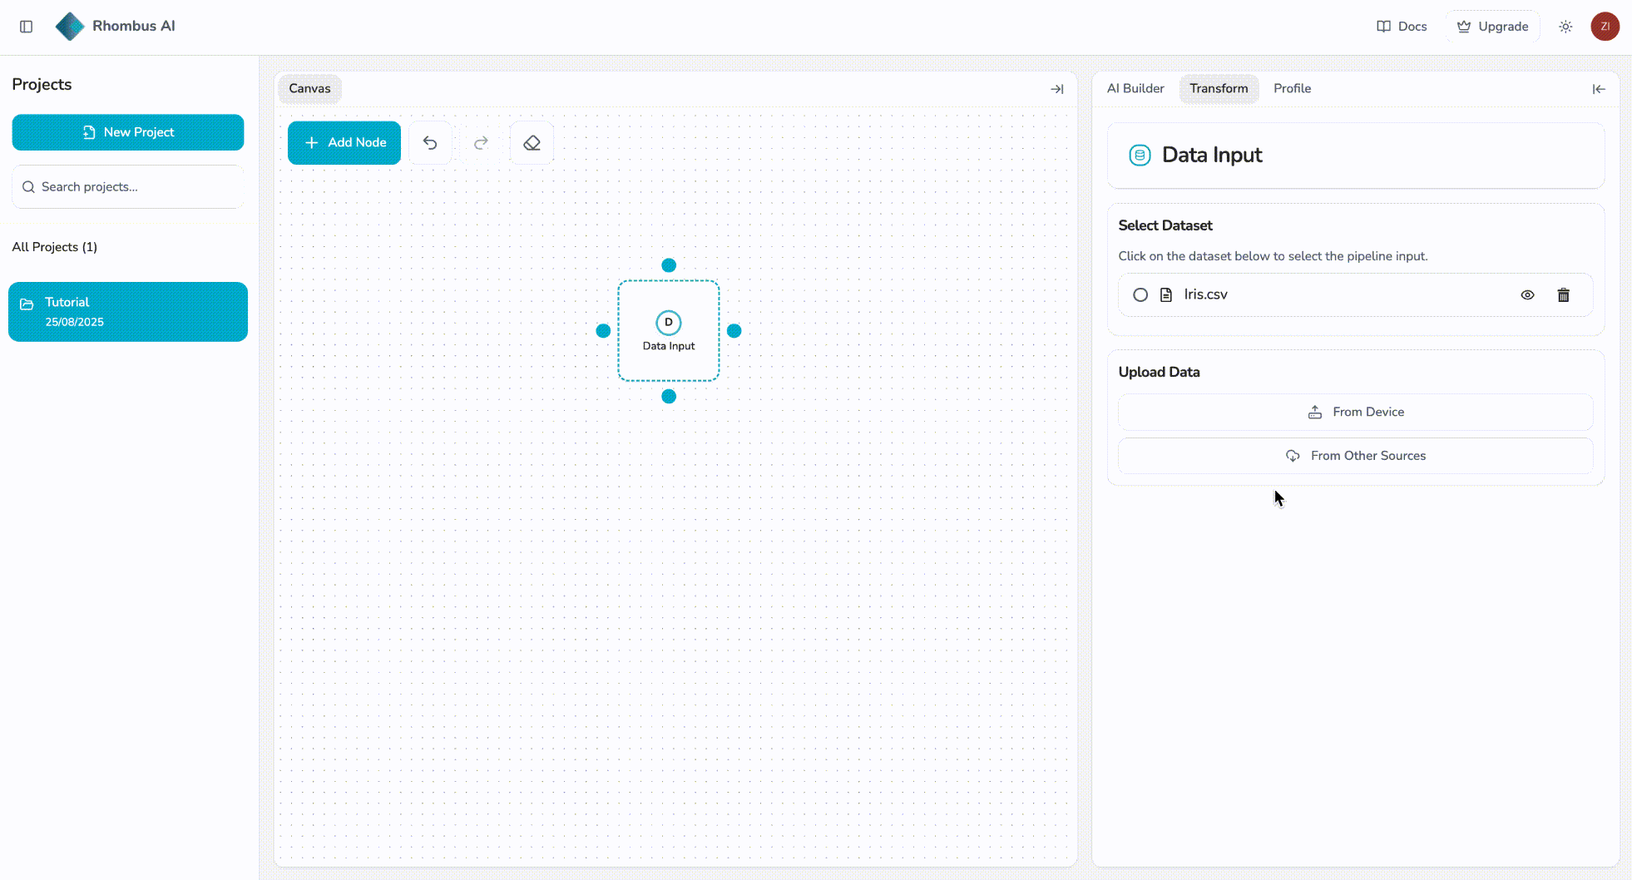
Task: Focus the Search projects field
Action: (x=133, y=187)
